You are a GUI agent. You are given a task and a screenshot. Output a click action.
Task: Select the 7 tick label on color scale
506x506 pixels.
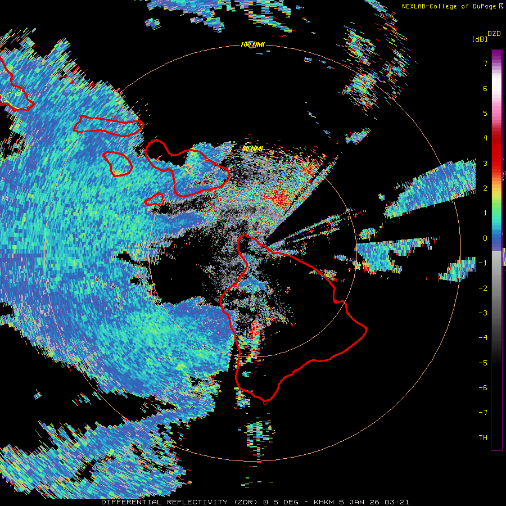(x=485, y=63)
